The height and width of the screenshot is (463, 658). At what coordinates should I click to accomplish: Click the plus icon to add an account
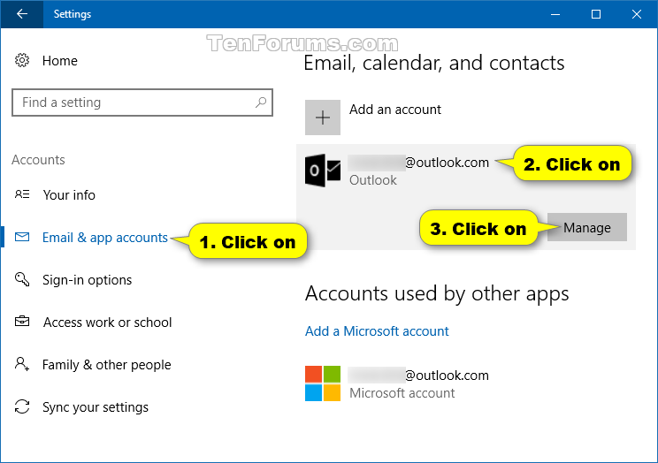click(x=323, y=118)
